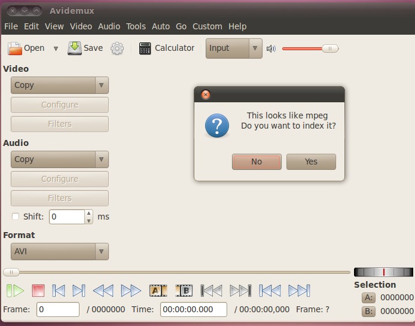This screenshot has height=326, width=415.
Task: Start playback with the green Play button
Action: [x=16, y=291]
